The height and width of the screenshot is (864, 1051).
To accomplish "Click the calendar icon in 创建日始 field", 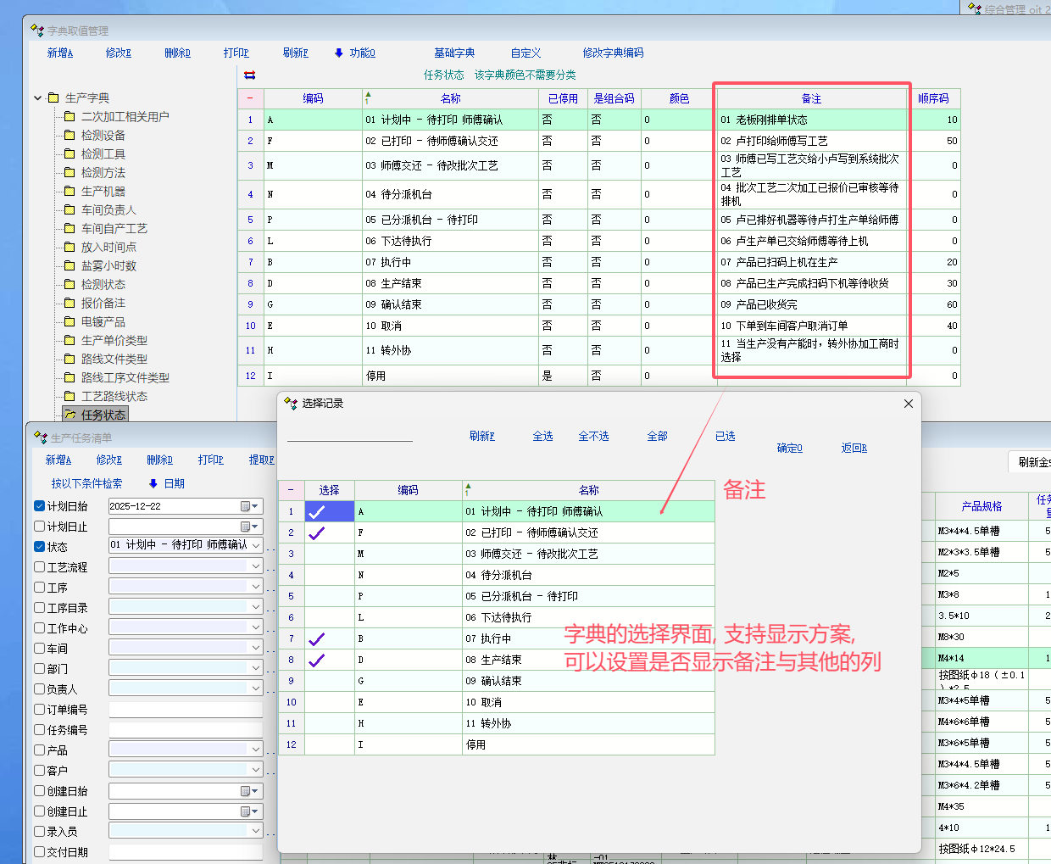I will tap(247, 791).
